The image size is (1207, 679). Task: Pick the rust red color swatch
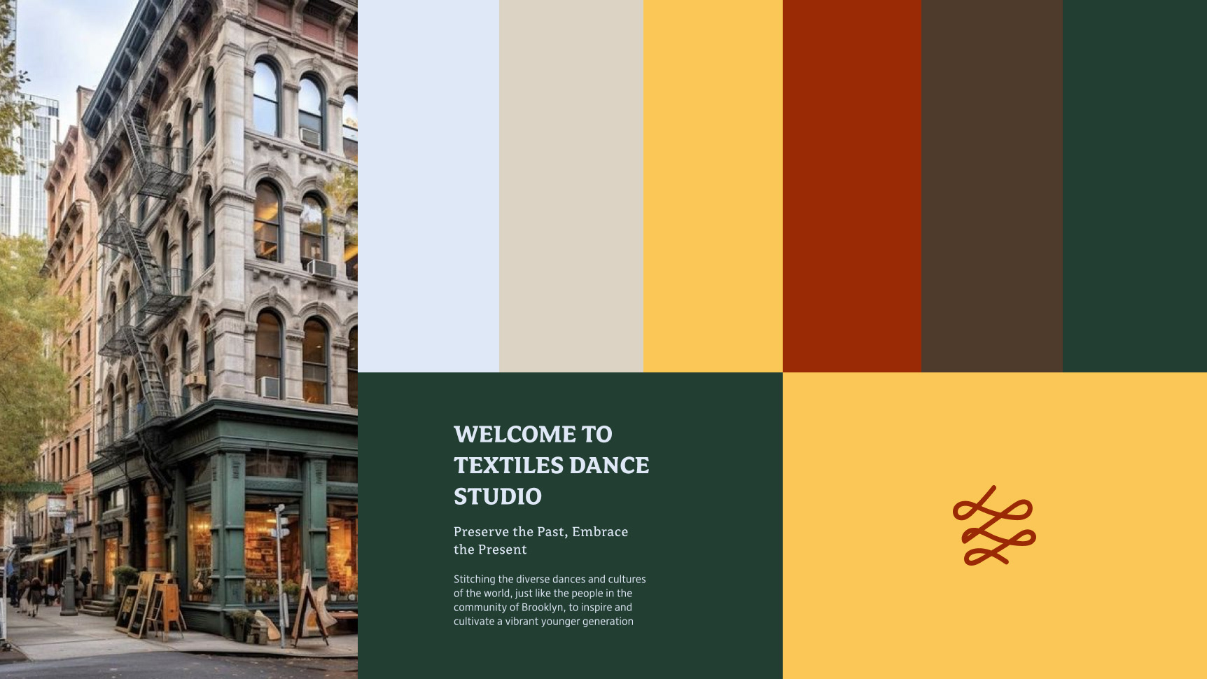[x=852, y=186]
